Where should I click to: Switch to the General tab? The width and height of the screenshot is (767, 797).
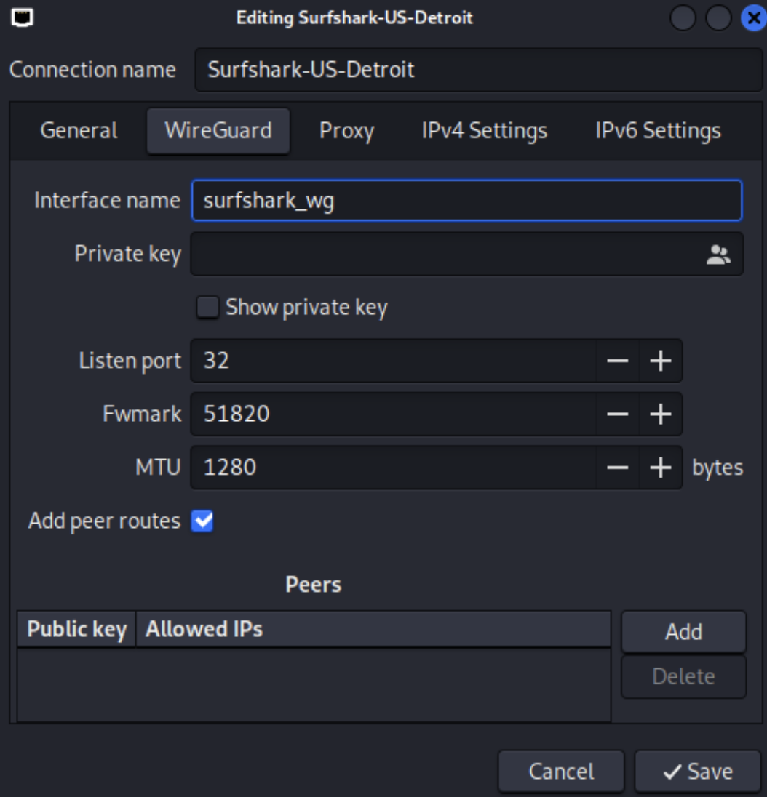[x=79, y=131]
